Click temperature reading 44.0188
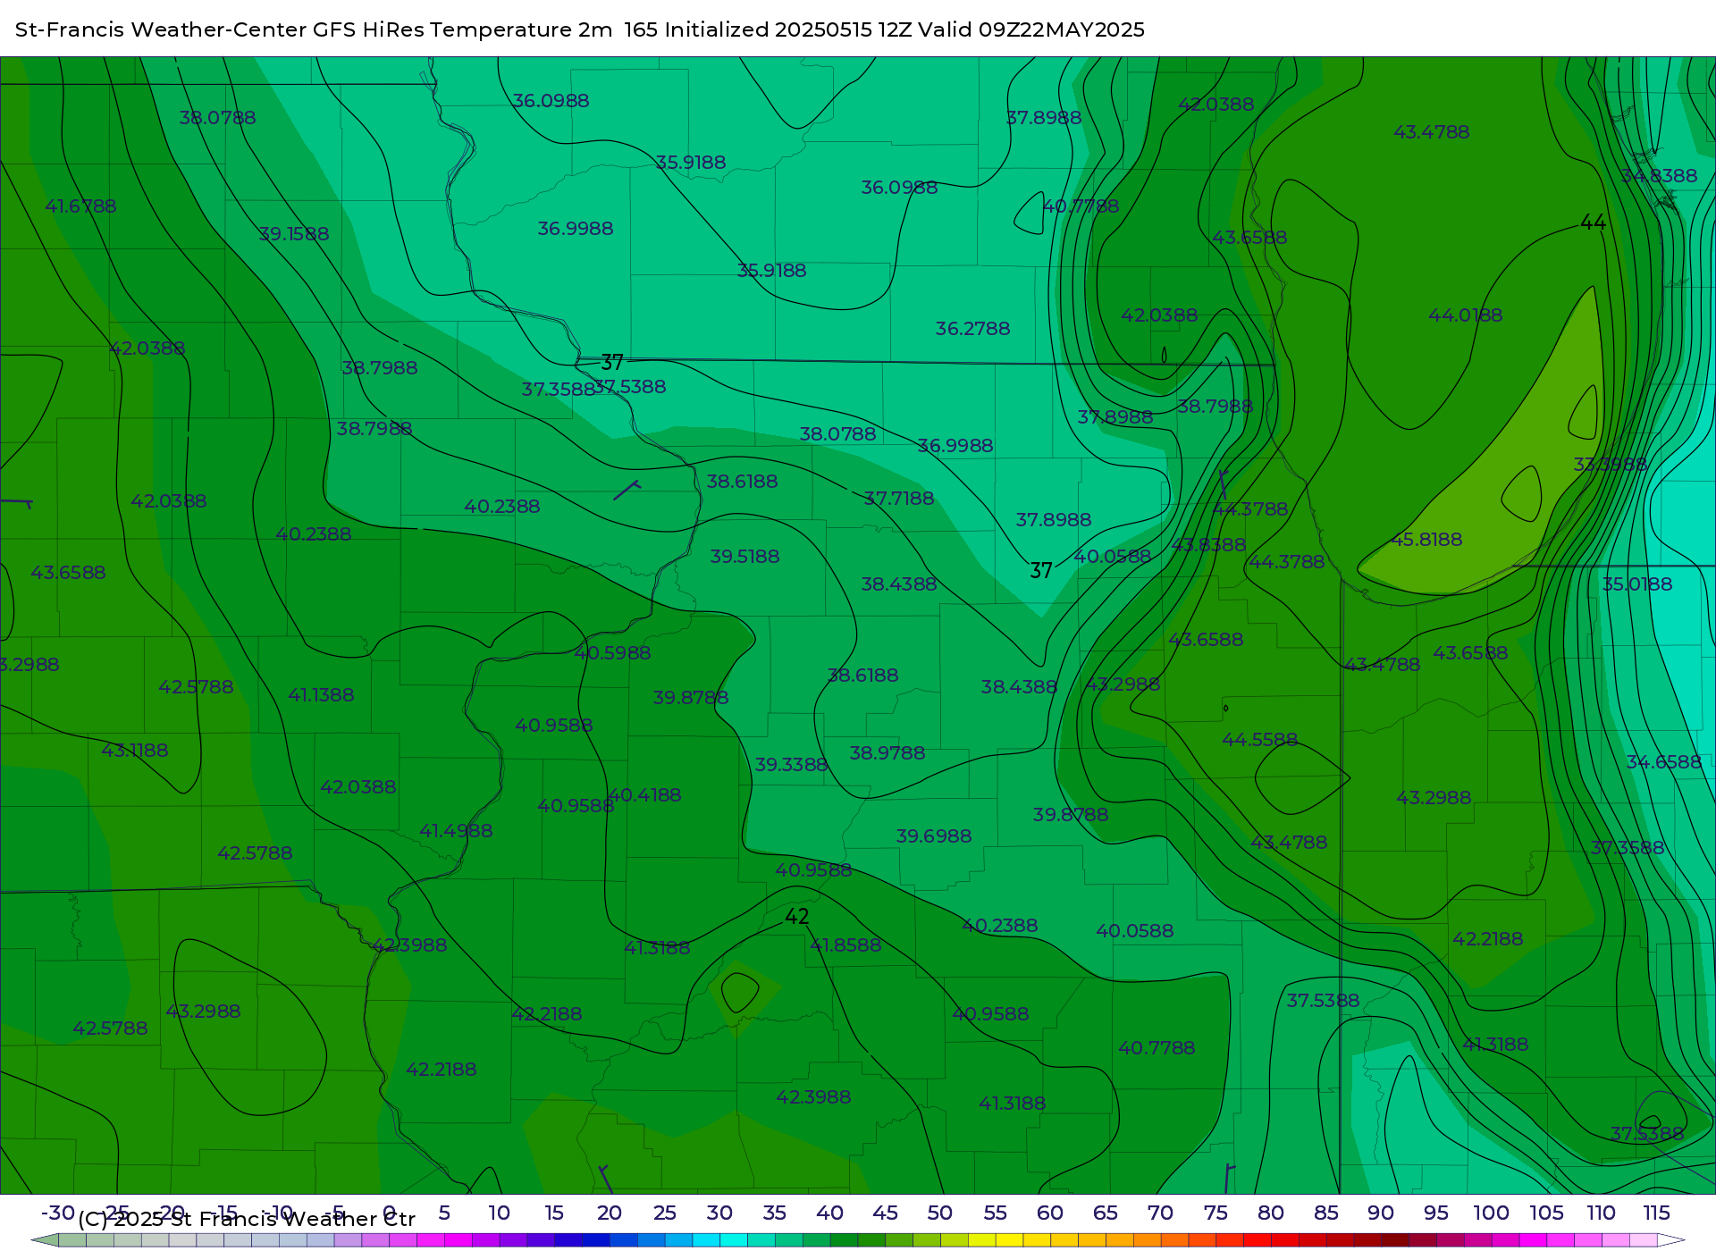Image resolution: width=1716 pixels, height=1251 pixels. 1466,315
